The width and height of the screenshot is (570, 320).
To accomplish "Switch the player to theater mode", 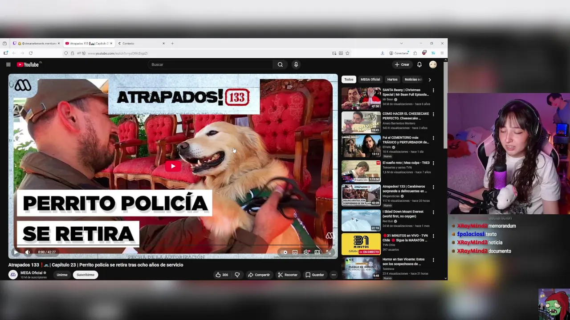I will point(317,252).
